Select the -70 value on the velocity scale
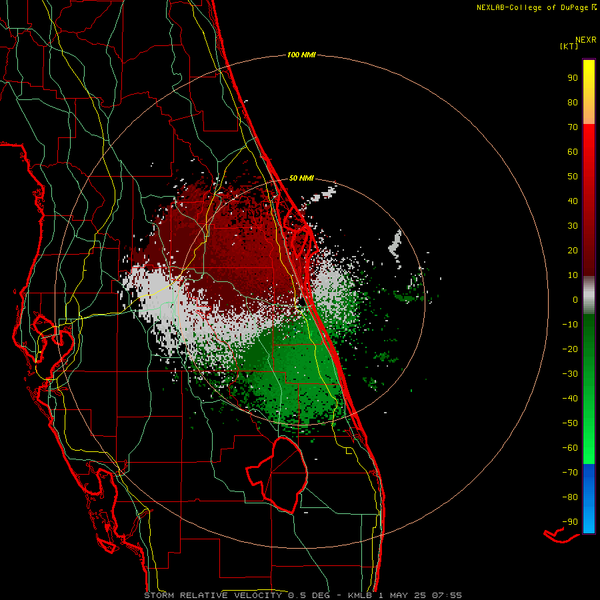This screenshot has width=600, height=600. point(570,473)
